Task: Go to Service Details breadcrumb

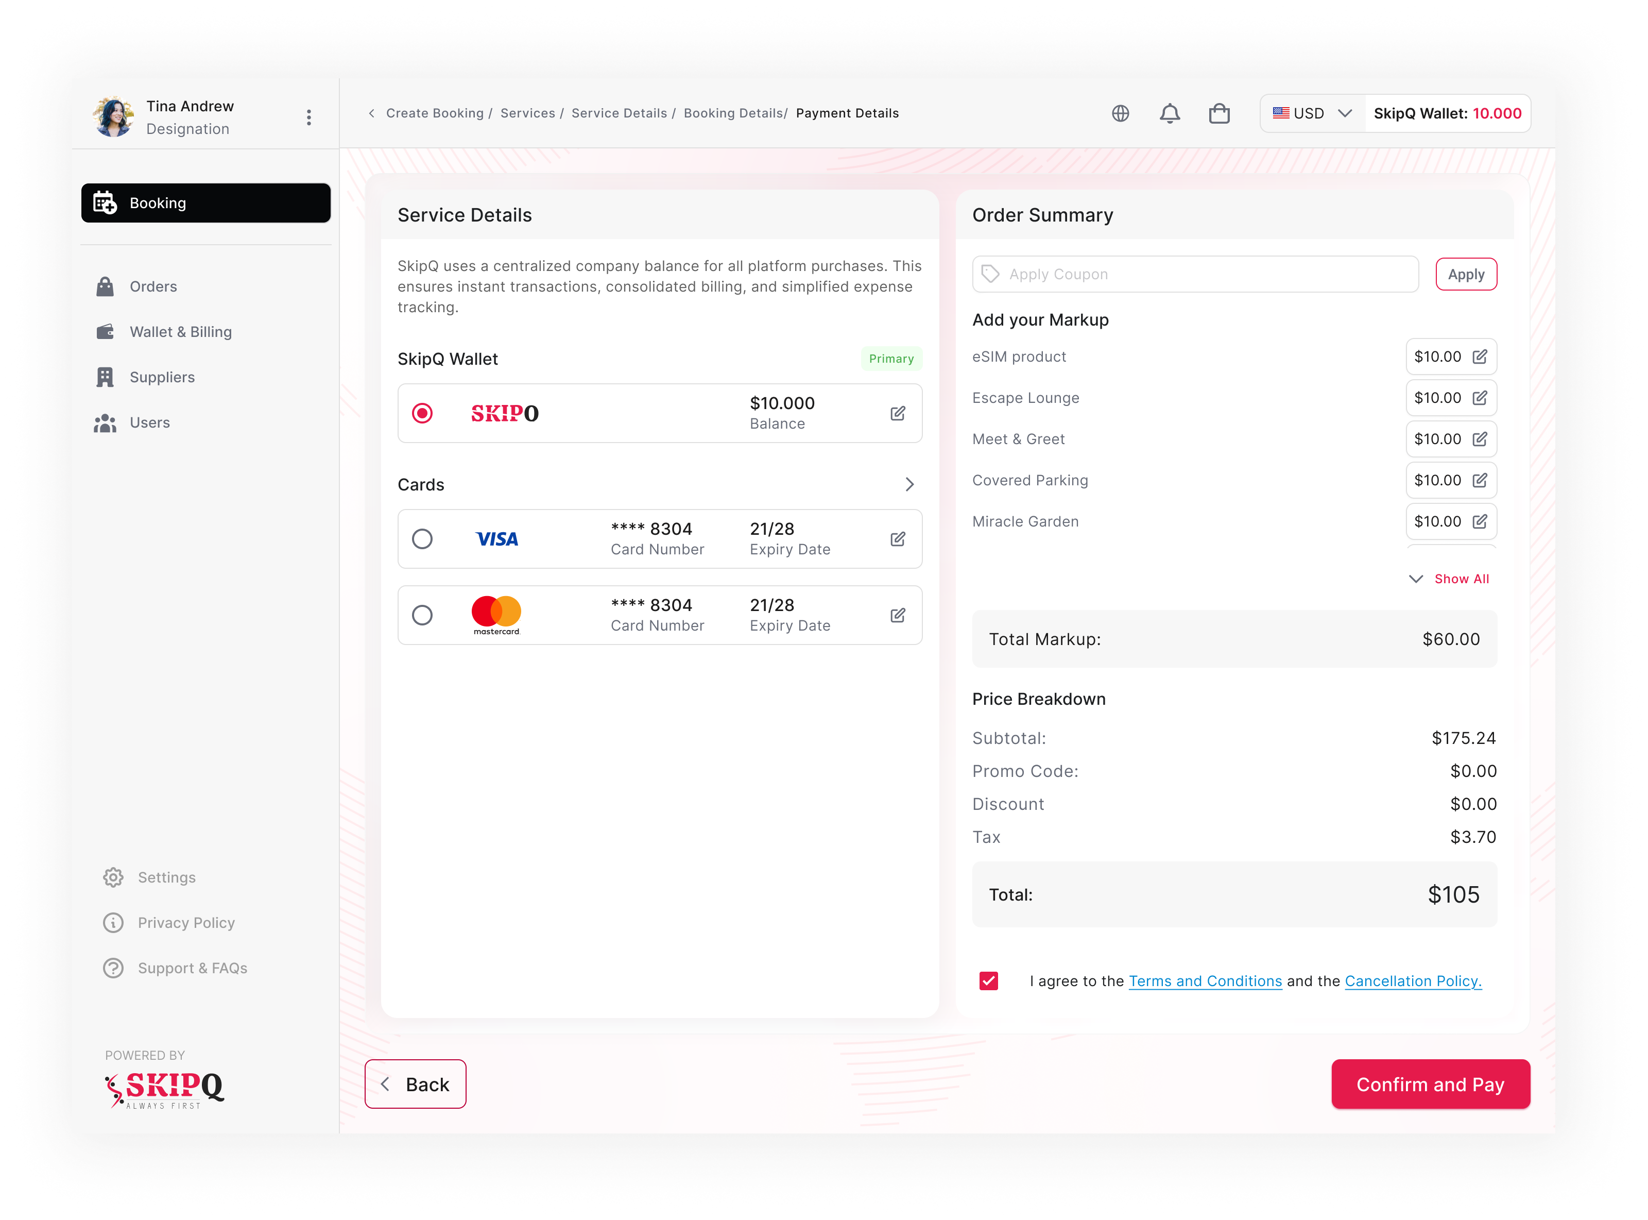Action: pyautogui.click(x=619, y=113)
